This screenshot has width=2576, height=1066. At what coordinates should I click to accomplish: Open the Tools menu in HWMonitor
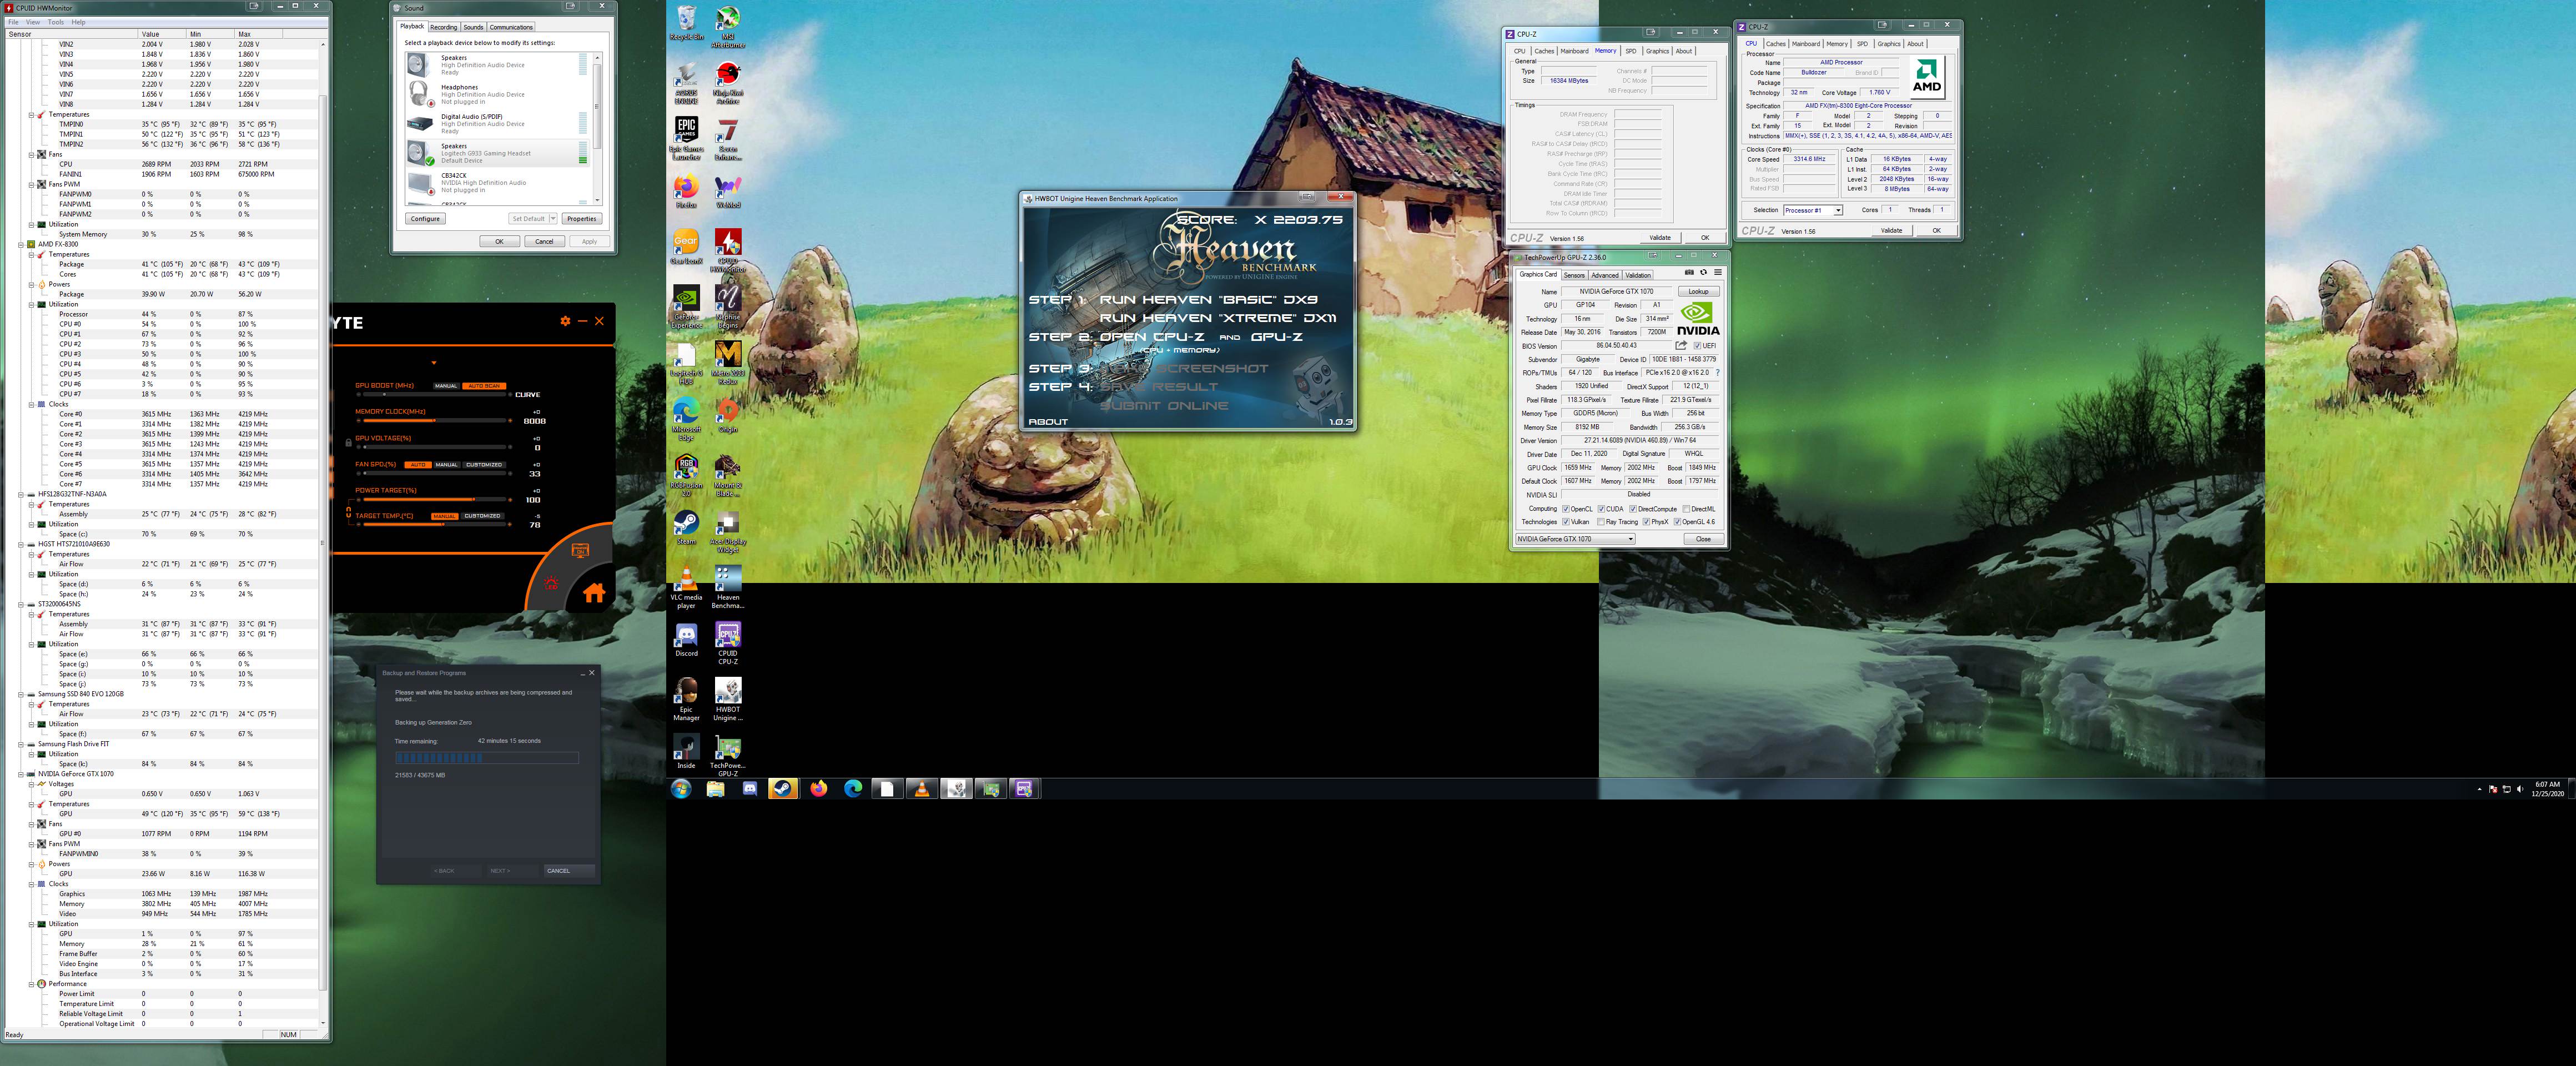pyautogui.click(x=56, y=21)
